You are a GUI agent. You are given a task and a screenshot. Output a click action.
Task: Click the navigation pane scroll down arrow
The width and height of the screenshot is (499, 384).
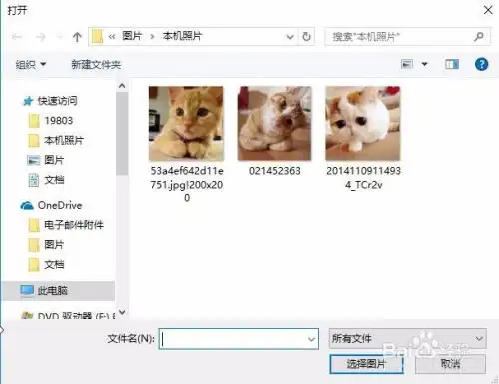point(122,312)
